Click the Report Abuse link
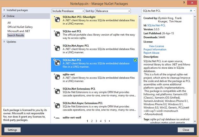 click(151, 53)
